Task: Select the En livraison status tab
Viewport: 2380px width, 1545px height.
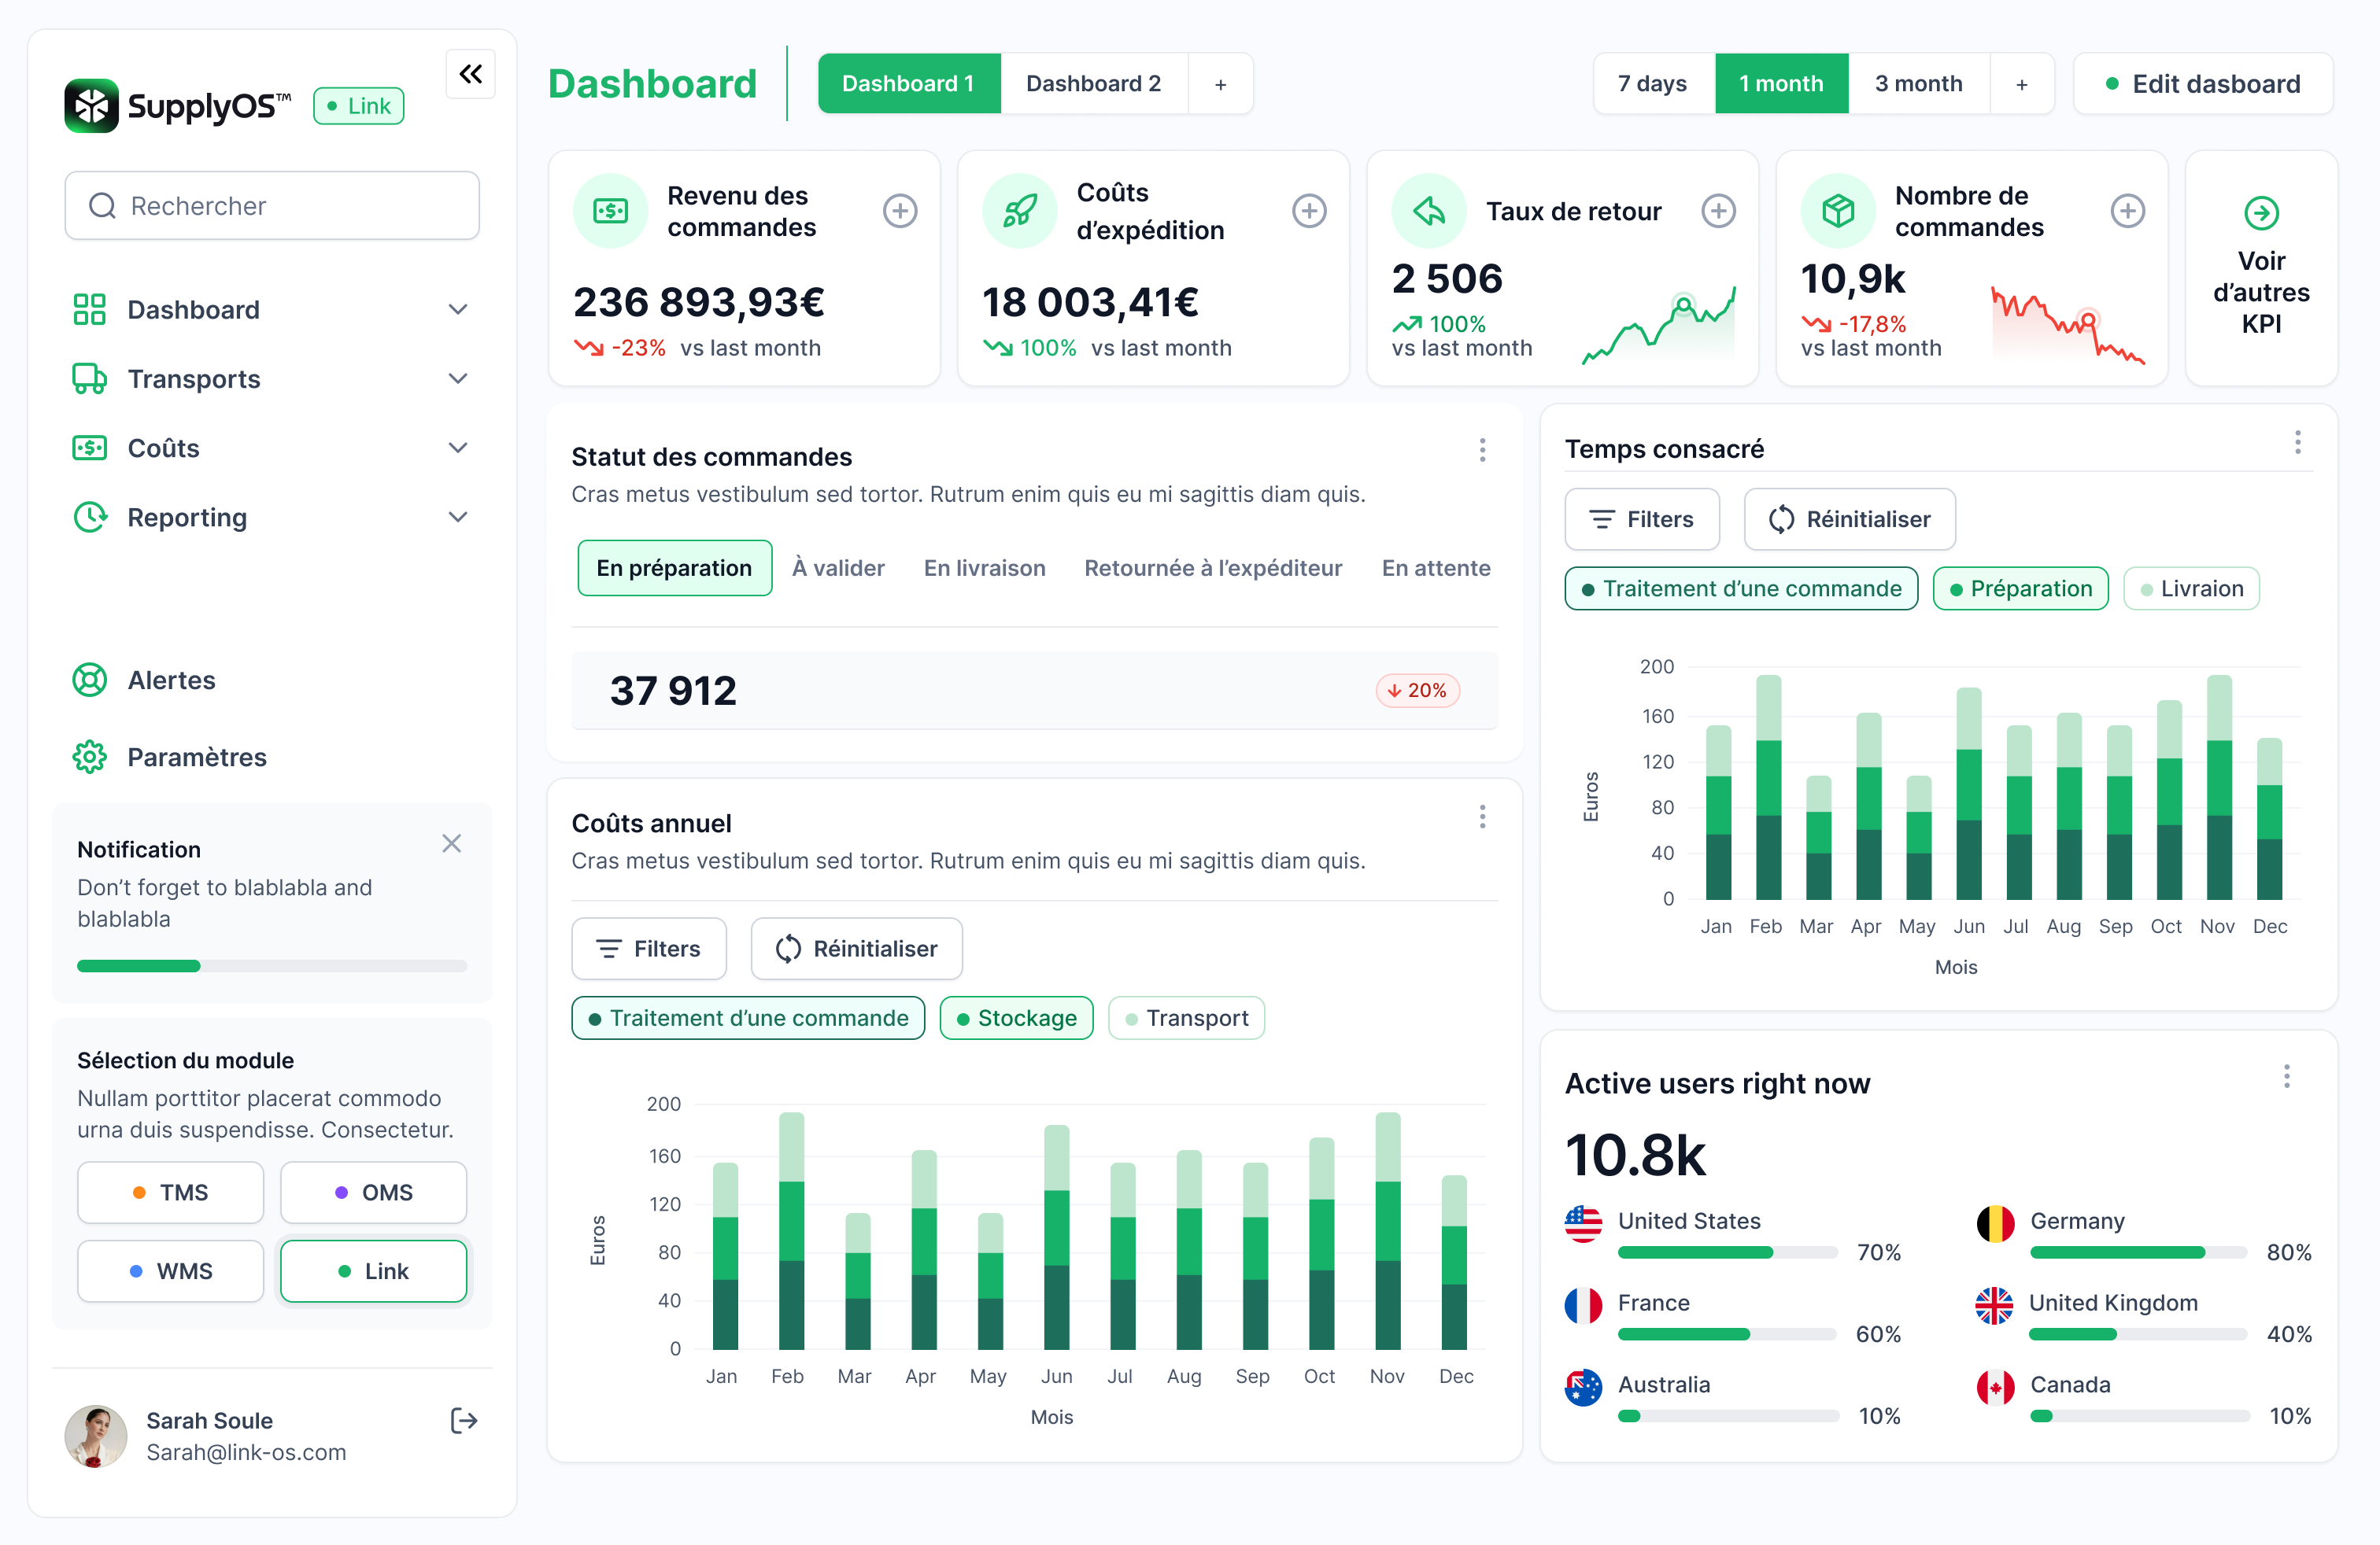Action: click(x=984, y=568)
